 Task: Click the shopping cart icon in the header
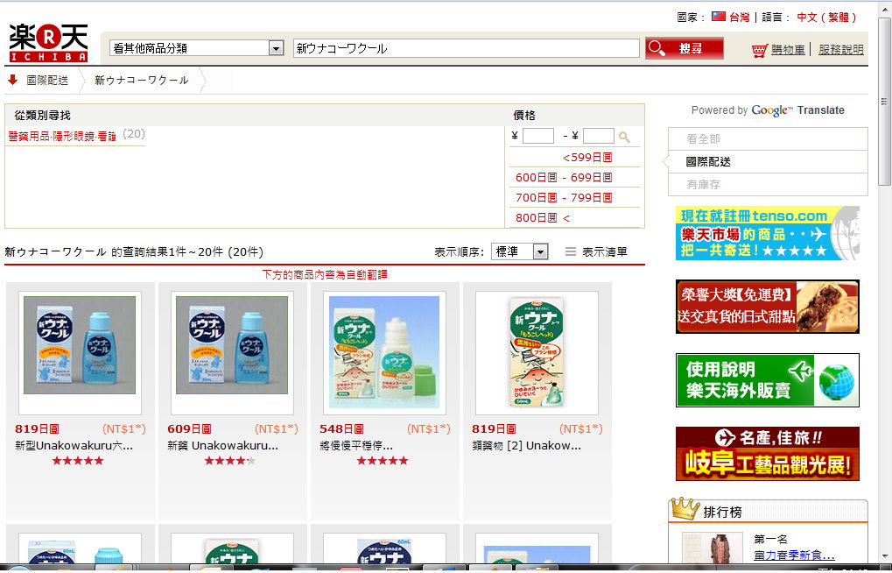coord(761,48)
